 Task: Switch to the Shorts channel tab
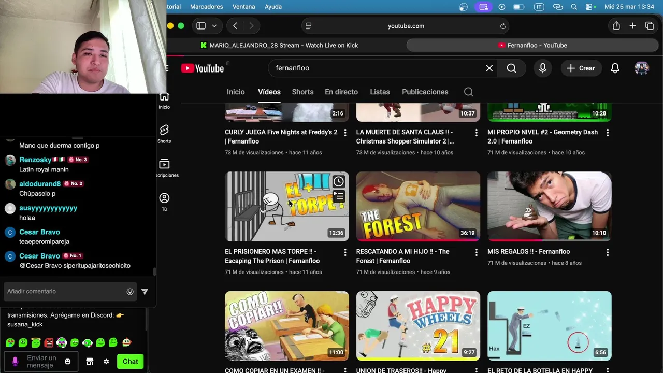(x=302, y=92)
